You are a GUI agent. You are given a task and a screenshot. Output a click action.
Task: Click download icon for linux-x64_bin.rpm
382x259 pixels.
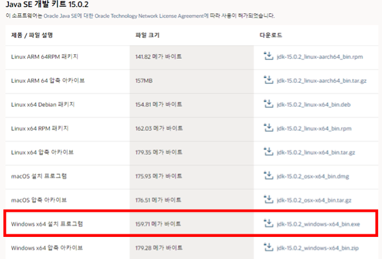click(x=269, y=128)
